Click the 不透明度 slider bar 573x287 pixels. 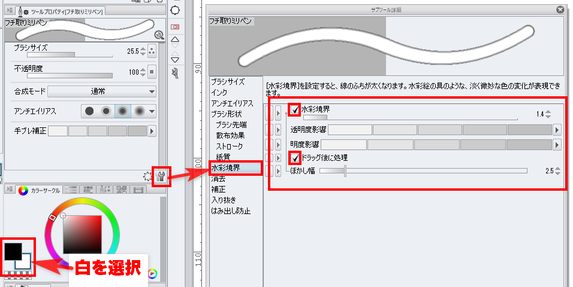tap(70, 75)
